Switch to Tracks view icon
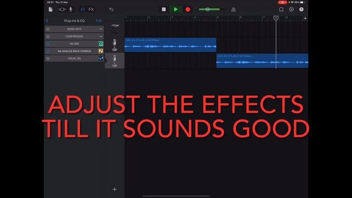The image size is (352, 198). (x=62, y=9)
